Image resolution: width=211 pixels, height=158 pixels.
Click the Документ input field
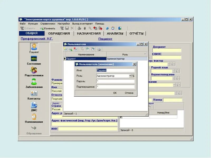click(167, 50)
